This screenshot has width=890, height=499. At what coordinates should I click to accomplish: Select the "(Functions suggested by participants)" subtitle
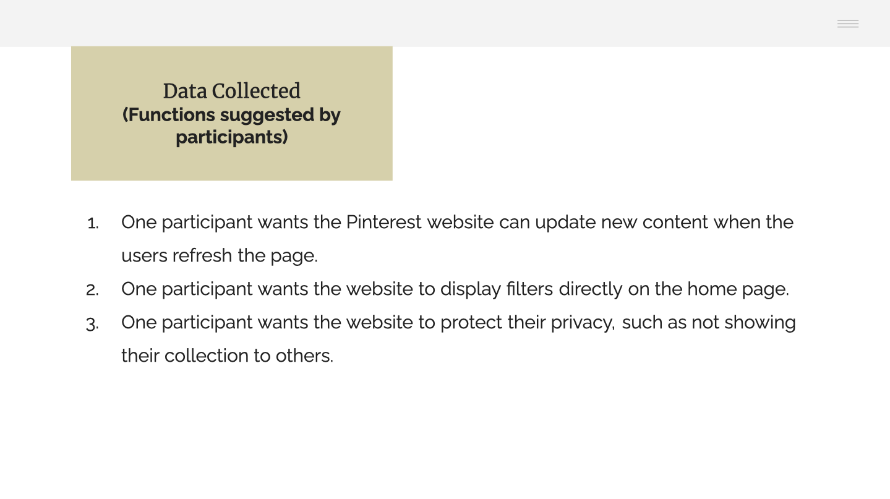click(232, 126)
